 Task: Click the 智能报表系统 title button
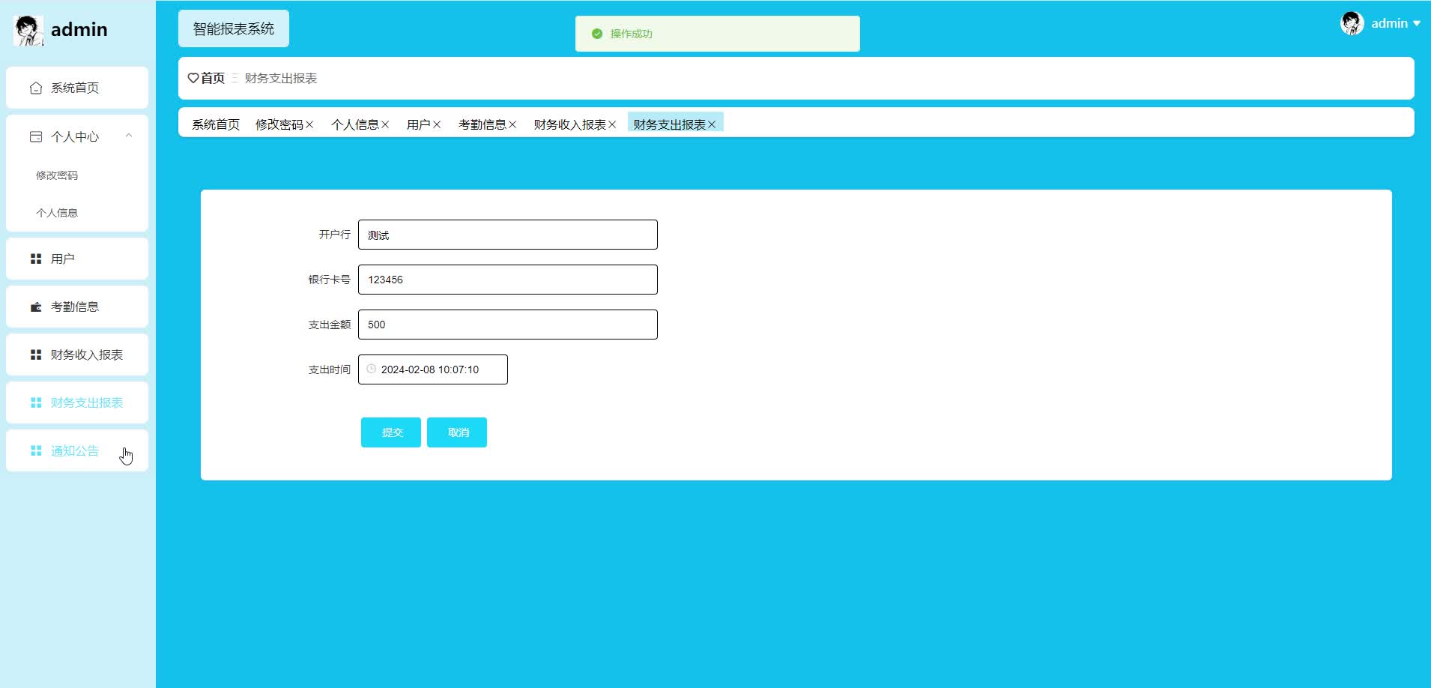click(234, 28)
